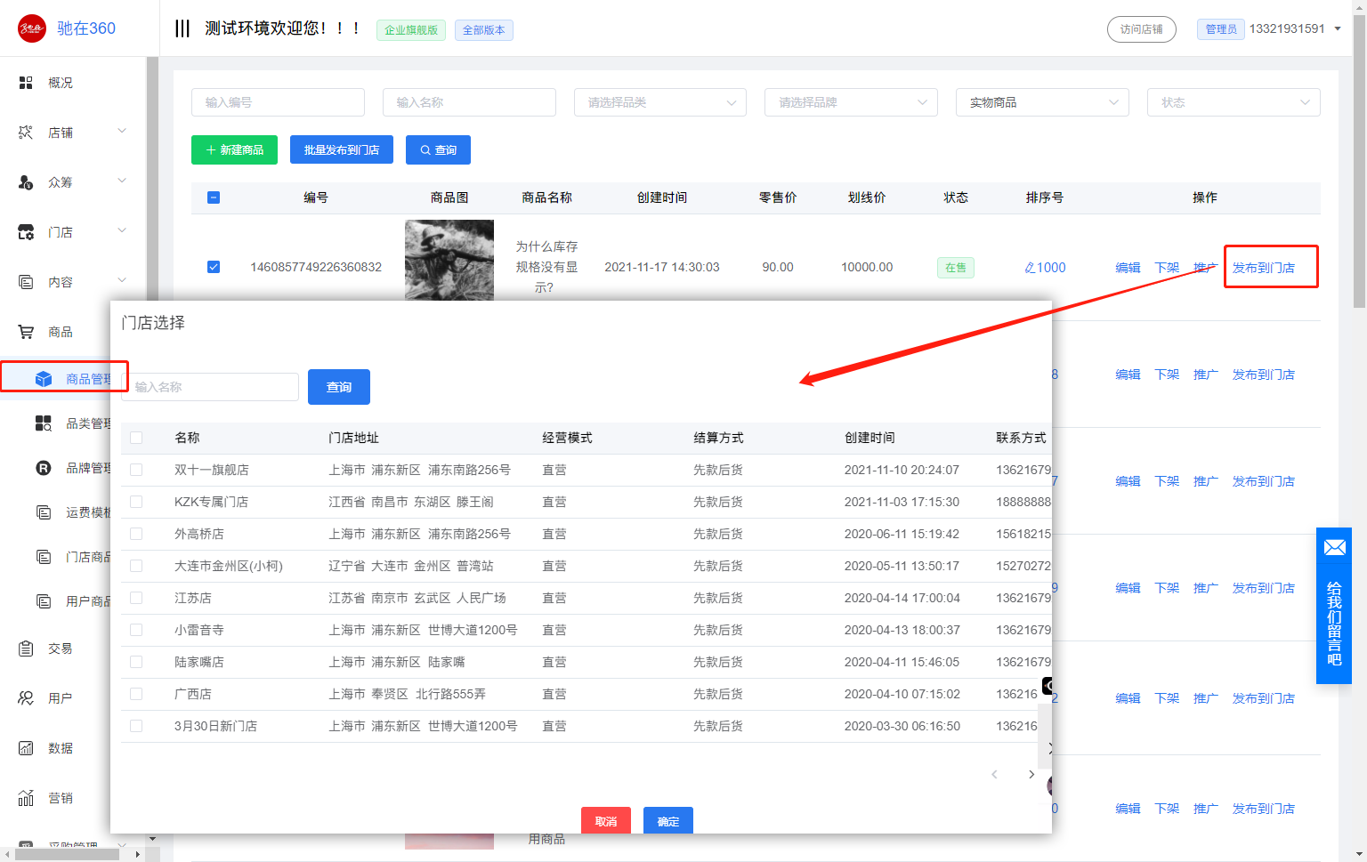Open 用户商品 sidebar item
The image size is (1367, 862).
89,601
